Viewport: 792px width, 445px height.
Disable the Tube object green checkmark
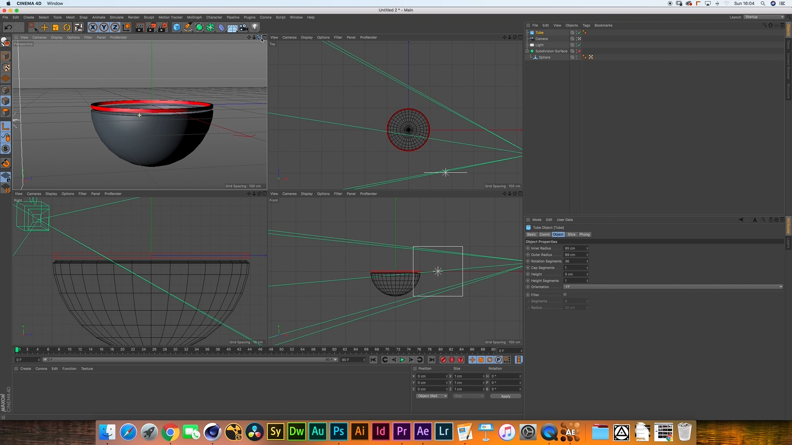[579, 33]
